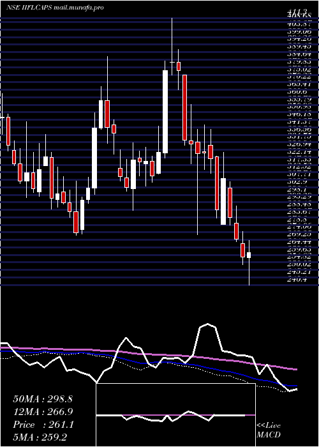
Task: Click the 250.02 price axis label
Action: point(299,264)
